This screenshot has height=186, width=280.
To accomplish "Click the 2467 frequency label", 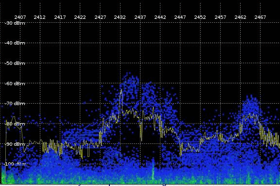I will [x=261, y=17].
